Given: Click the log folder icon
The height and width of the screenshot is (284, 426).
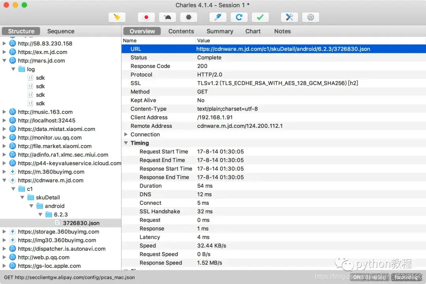Looking at the screenshot, I should click(22, 69).
